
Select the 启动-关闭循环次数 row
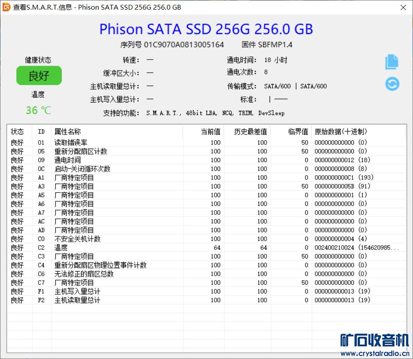tap(206, 169)
